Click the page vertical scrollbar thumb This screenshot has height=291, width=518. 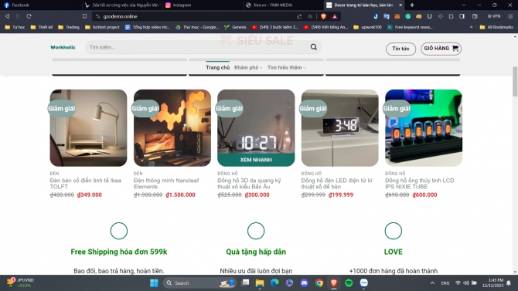(x=515, y=81)
